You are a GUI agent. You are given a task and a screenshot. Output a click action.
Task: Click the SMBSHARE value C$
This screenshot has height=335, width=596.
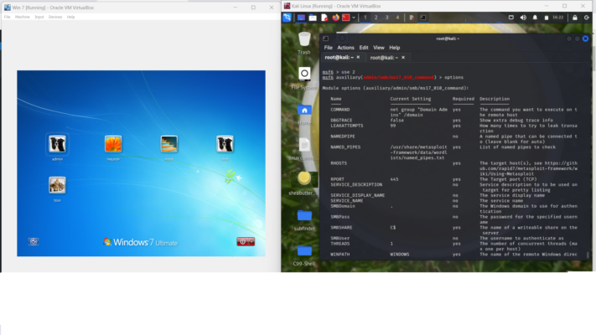point(392,227)
